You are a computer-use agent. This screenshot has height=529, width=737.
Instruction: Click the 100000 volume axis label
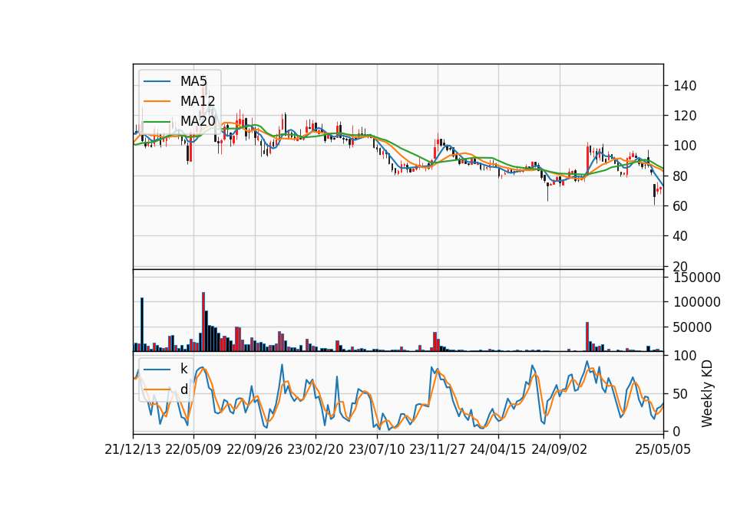(x=697, y=302)
